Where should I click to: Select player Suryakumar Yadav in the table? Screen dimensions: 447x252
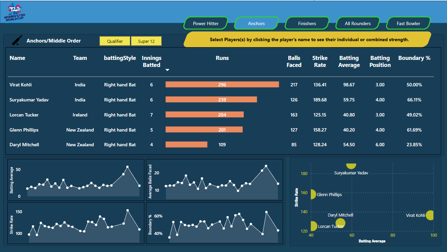point(29,100)
